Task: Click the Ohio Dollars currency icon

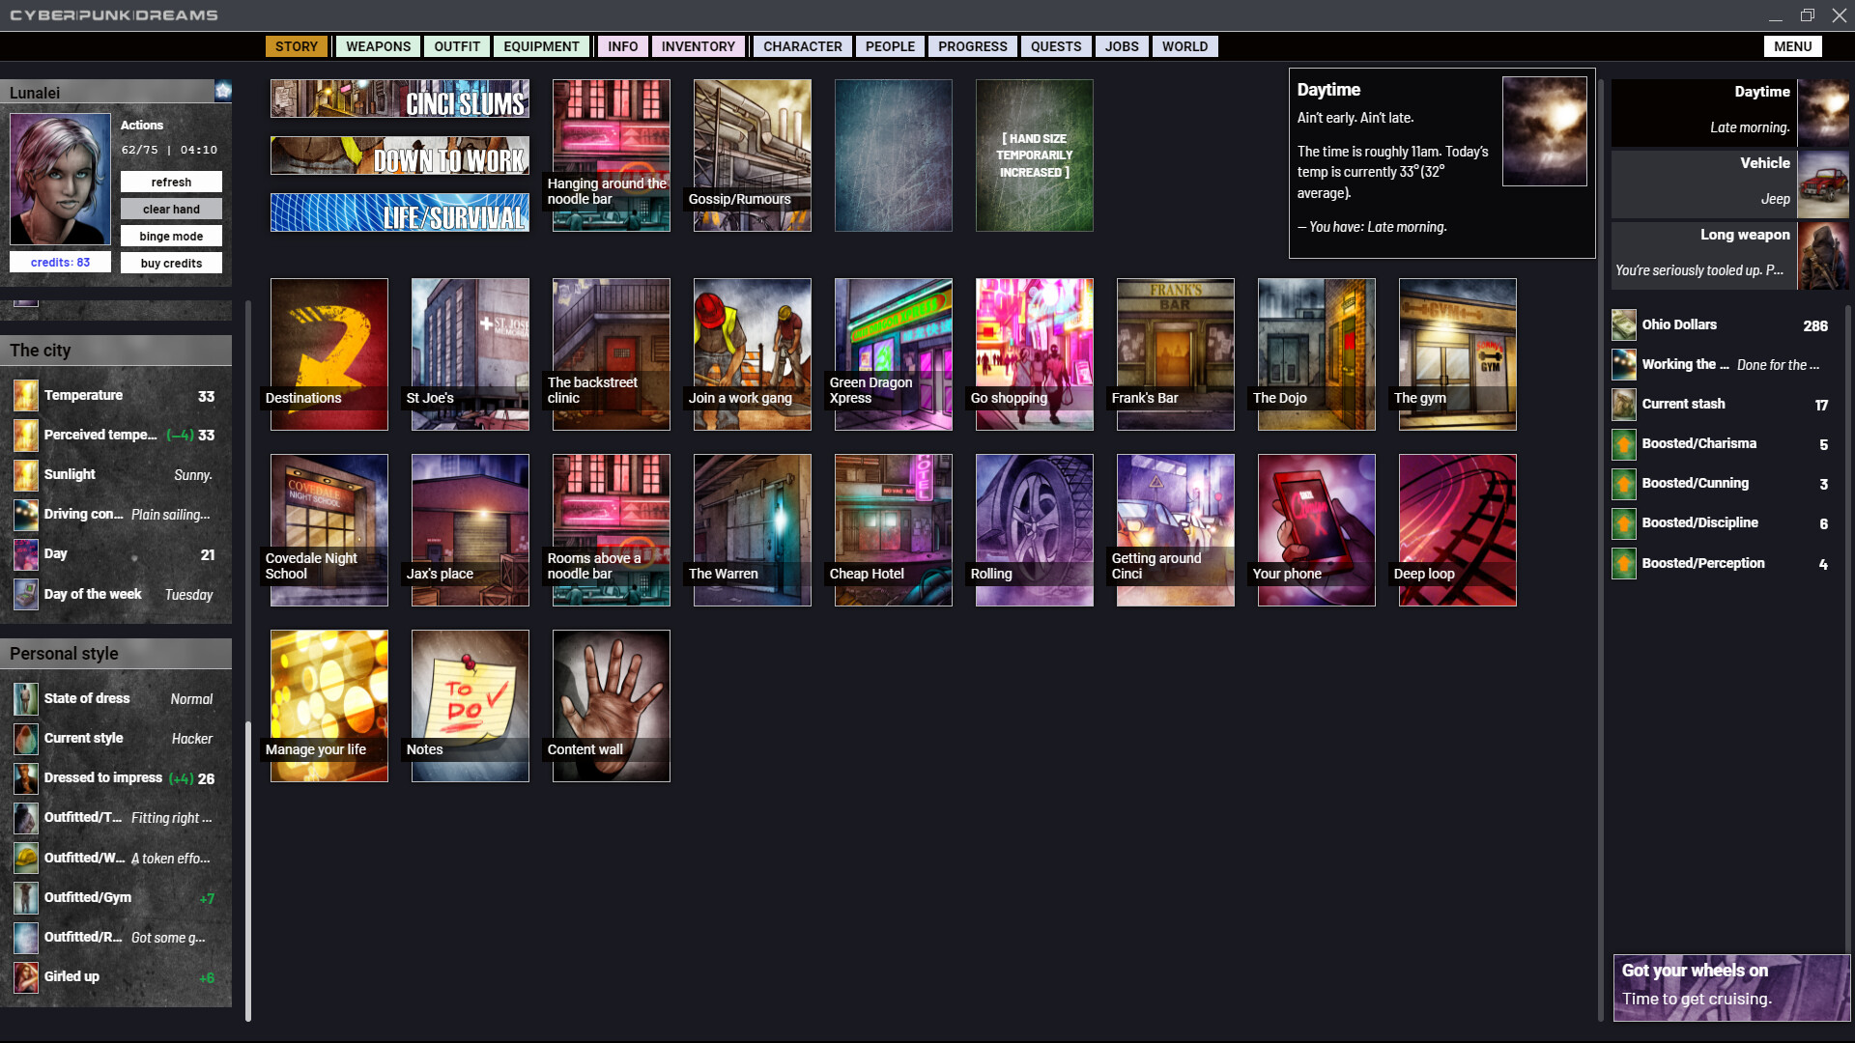Action: [1622, 324]
